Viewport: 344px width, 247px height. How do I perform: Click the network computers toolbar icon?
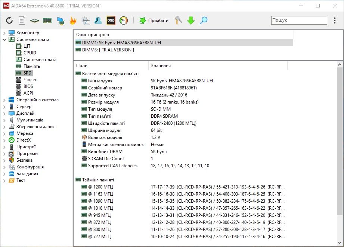click(x=61, y=20)
